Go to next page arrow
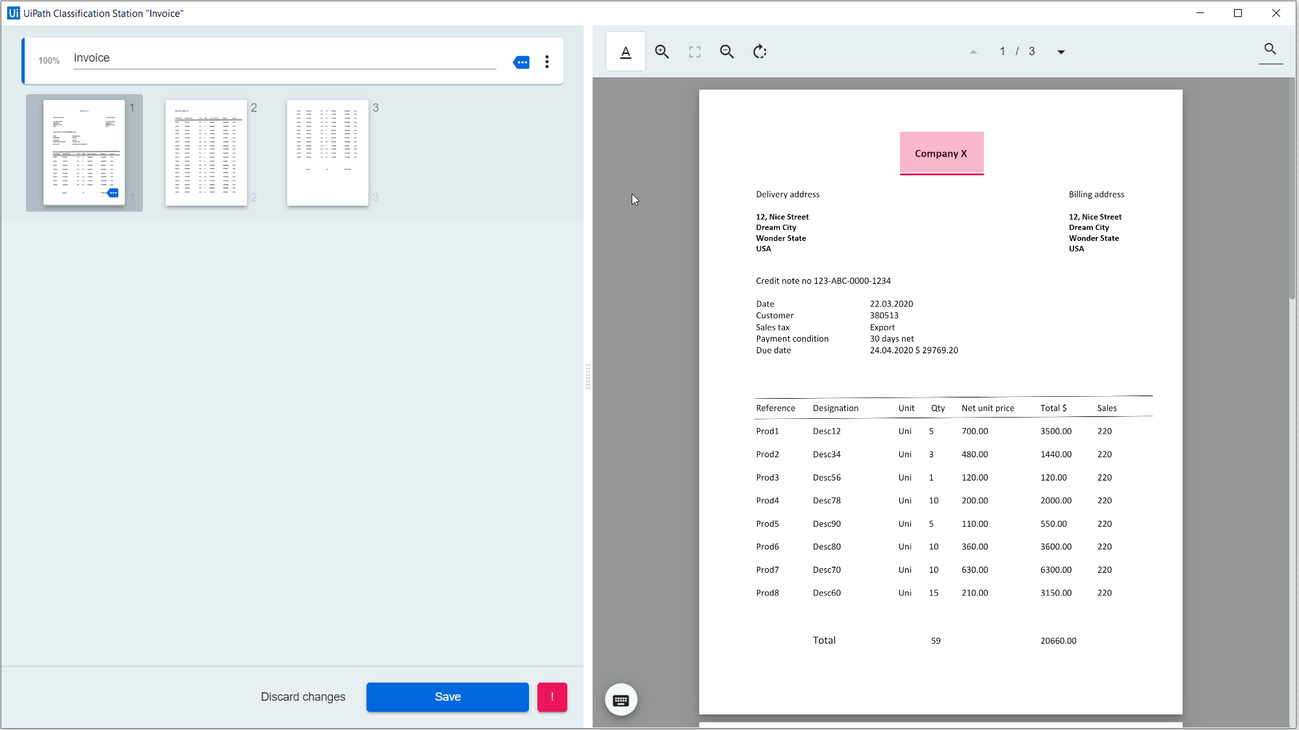Screen dimensions: 1299x730 coord(1061,52)
